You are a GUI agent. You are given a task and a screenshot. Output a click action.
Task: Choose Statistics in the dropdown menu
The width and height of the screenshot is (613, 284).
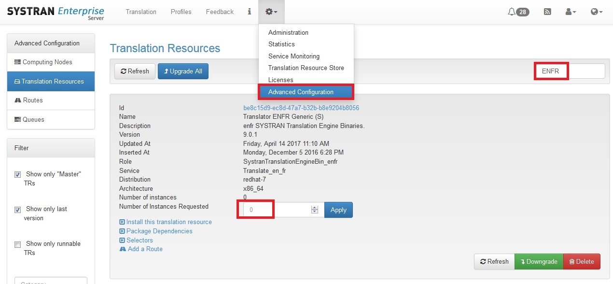coord(281,44)
